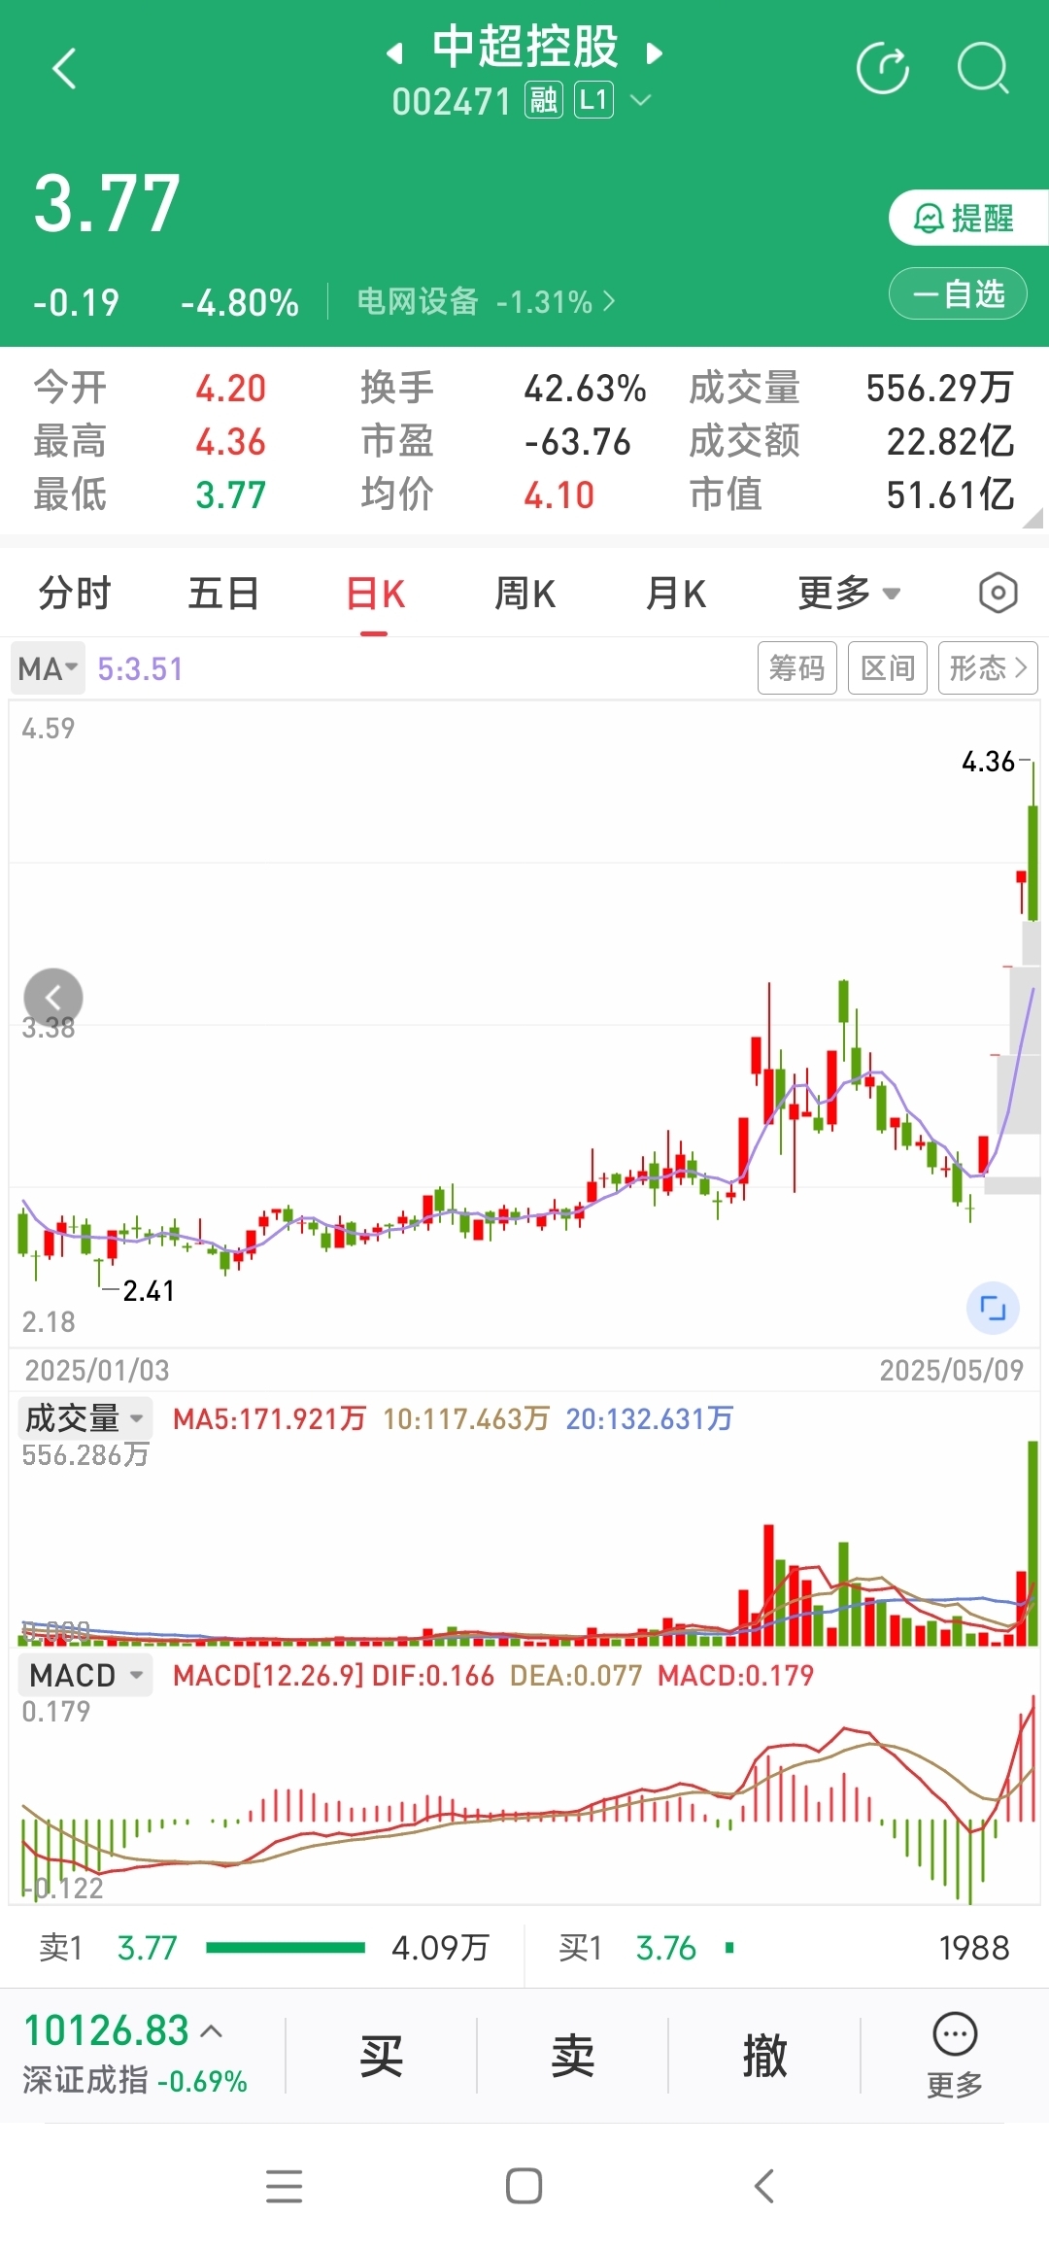This screenshot has width=1049, height=2249.
Task: Select the 周K tab
Action: tap(525, 594)
